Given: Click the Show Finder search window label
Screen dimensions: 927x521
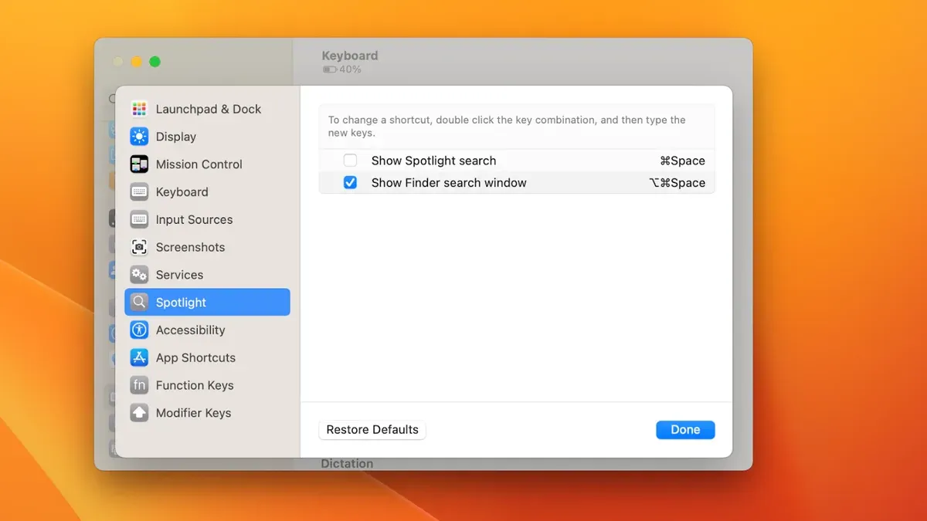Looking at the screenshot, I should pyautogui.click(x=449, y=183).
